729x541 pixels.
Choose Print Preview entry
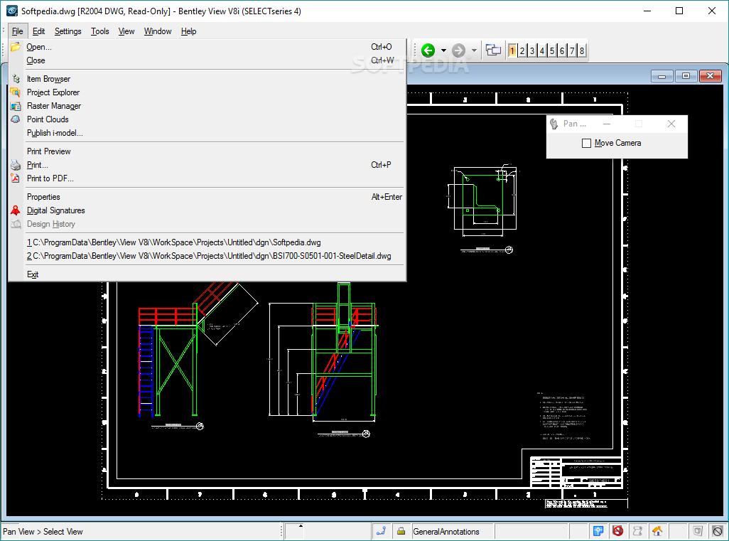[207, 151]
